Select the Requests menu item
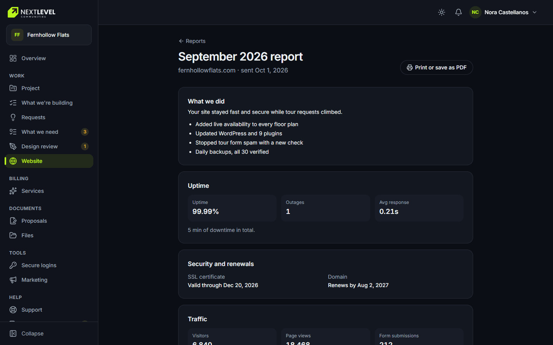This screenshot has width=553, height=345. (x=49, y=117)
